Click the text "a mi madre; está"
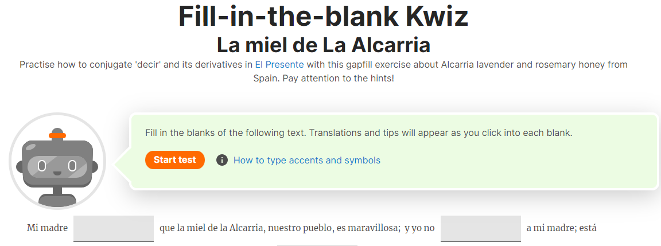The height and width of the screenshot is (246, 661). click(x=562, y=228)
